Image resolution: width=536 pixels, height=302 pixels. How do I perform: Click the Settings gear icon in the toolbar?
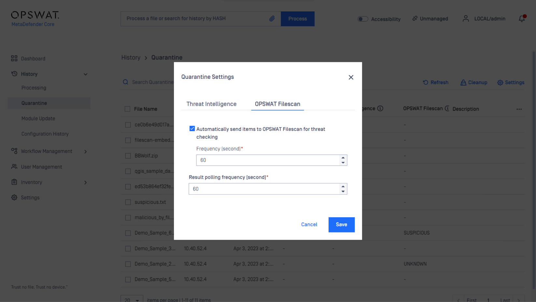(x=500, y=83)
